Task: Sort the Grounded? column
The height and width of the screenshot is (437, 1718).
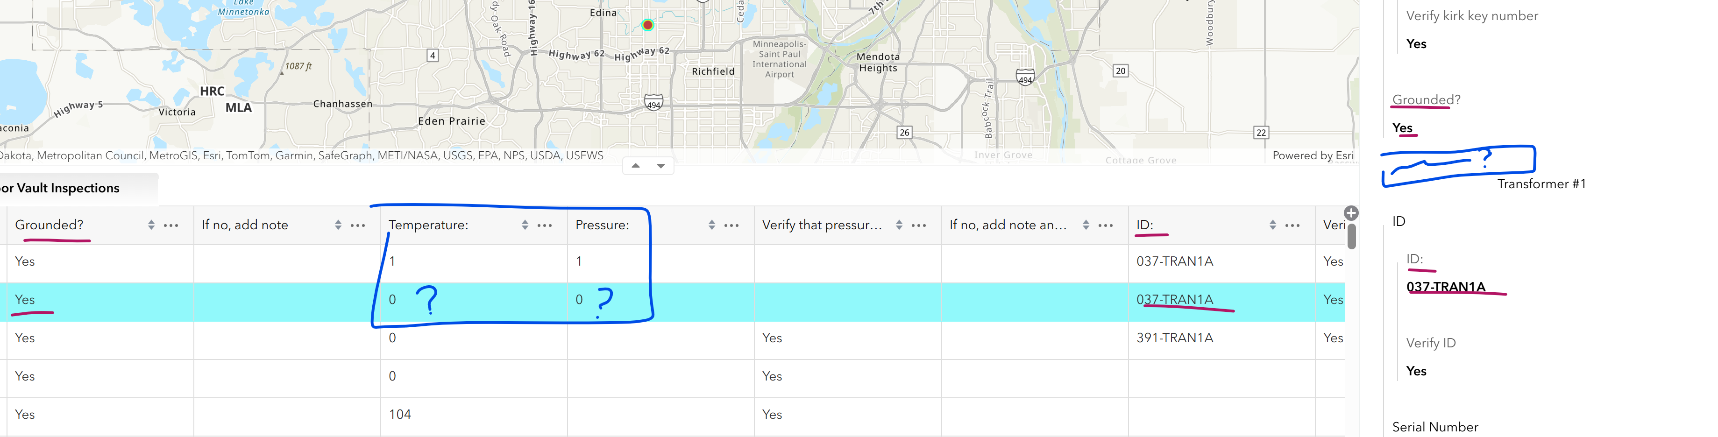Action: [x=151, y=225]
